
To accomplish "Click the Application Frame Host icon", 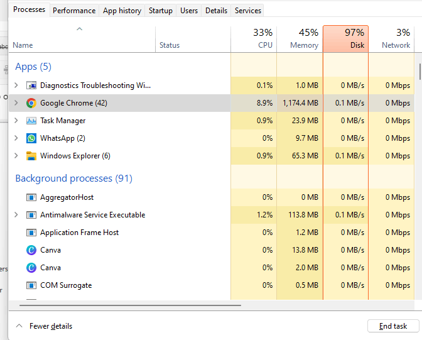I will (31, 233).
